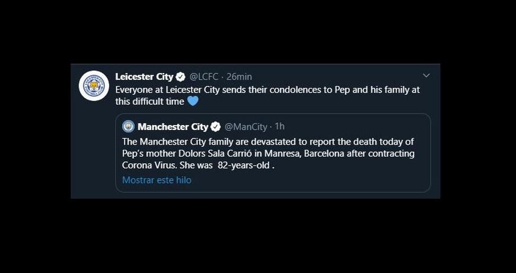
Task: Click the blue heart emoji
Action: click(193, 101)
